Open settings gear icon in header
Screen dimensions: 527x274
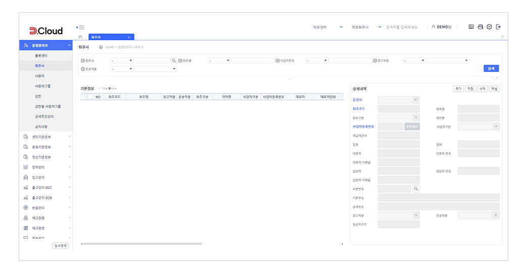[489, 27]
